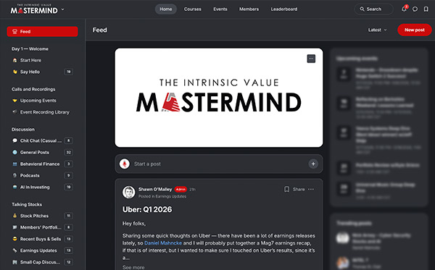Open Recent Buys & Sells space

[43, 239]
